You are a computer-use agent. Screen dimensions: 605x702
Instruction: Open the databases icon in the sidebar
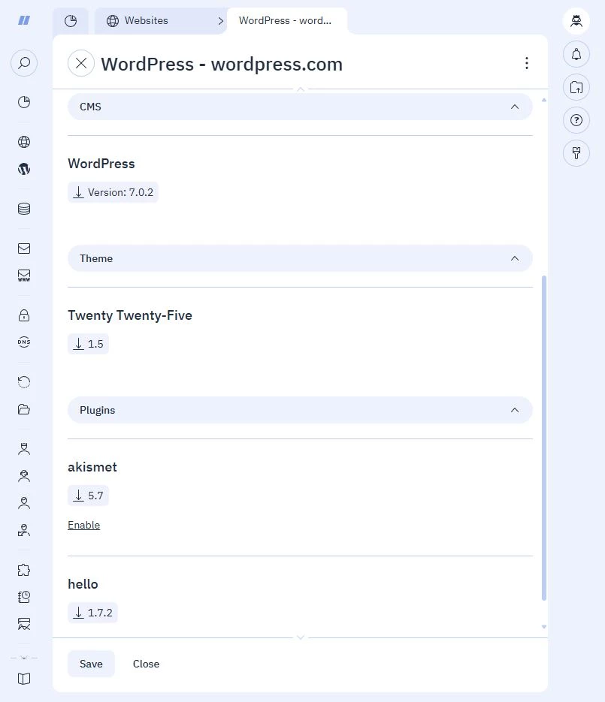pos(24,209)
